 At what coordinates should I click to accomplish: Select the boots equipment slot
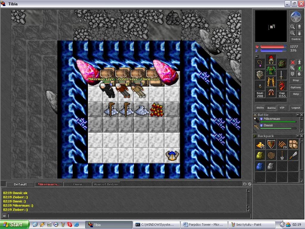tap(271, 93)
